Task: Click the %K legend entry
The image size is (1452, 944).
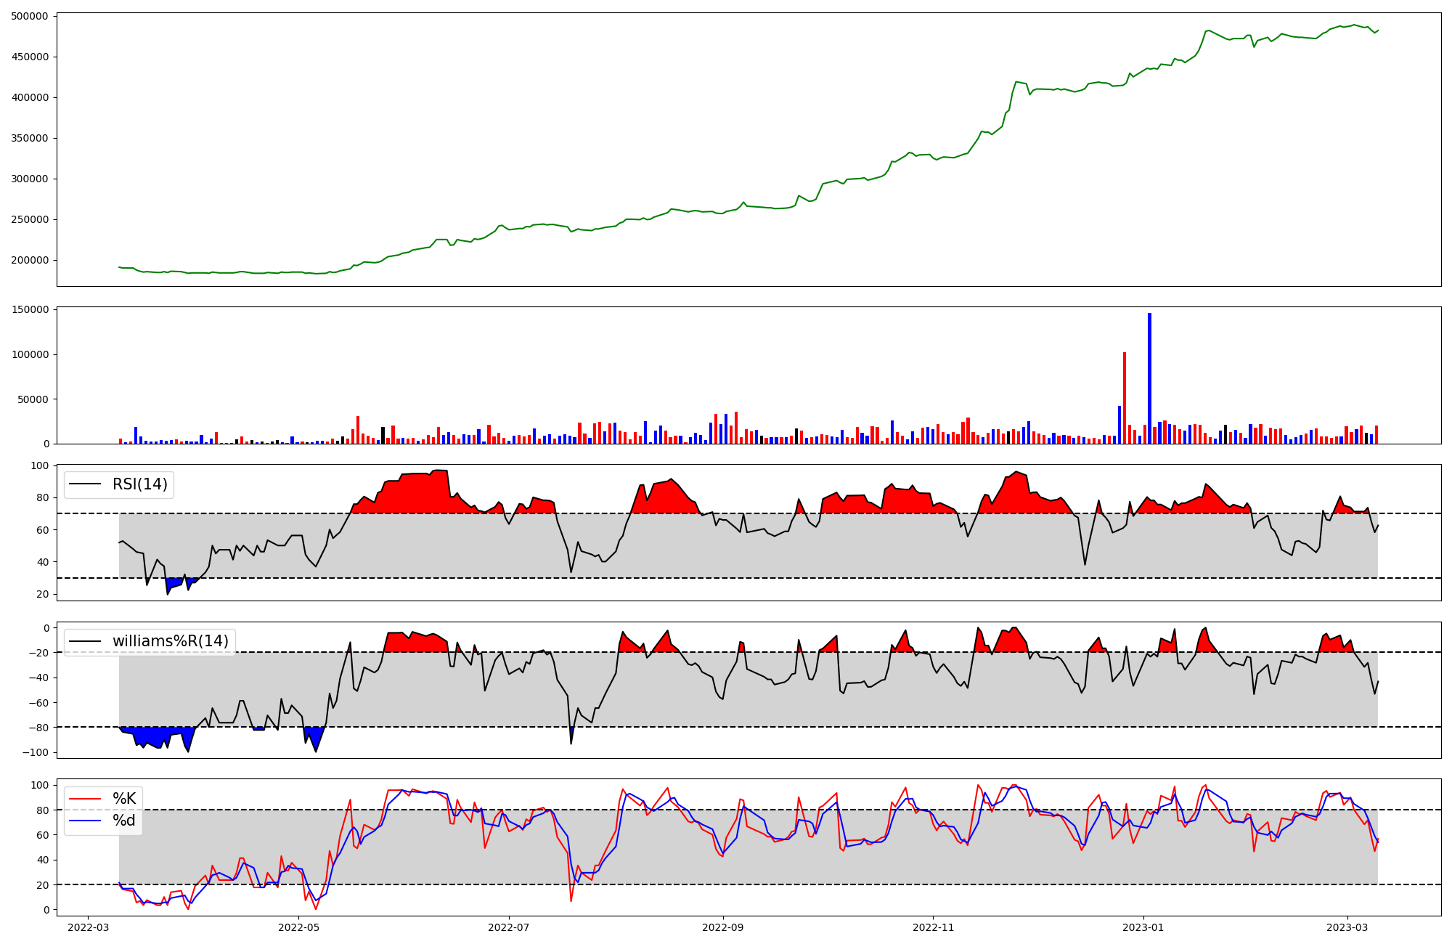Action: (x=123, y=799)
